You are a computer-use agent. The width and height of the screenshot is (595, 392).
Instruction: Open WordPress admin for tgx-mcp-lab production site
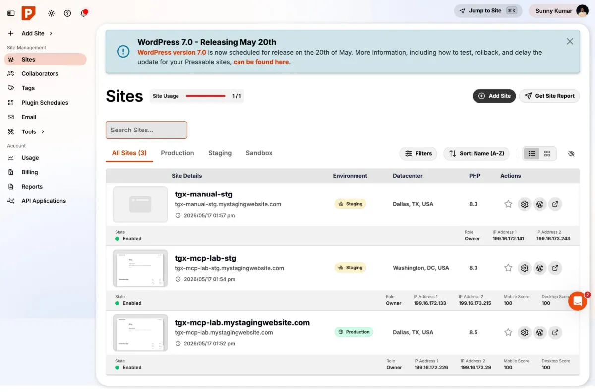pyautogui.click(x=540, y=332)
